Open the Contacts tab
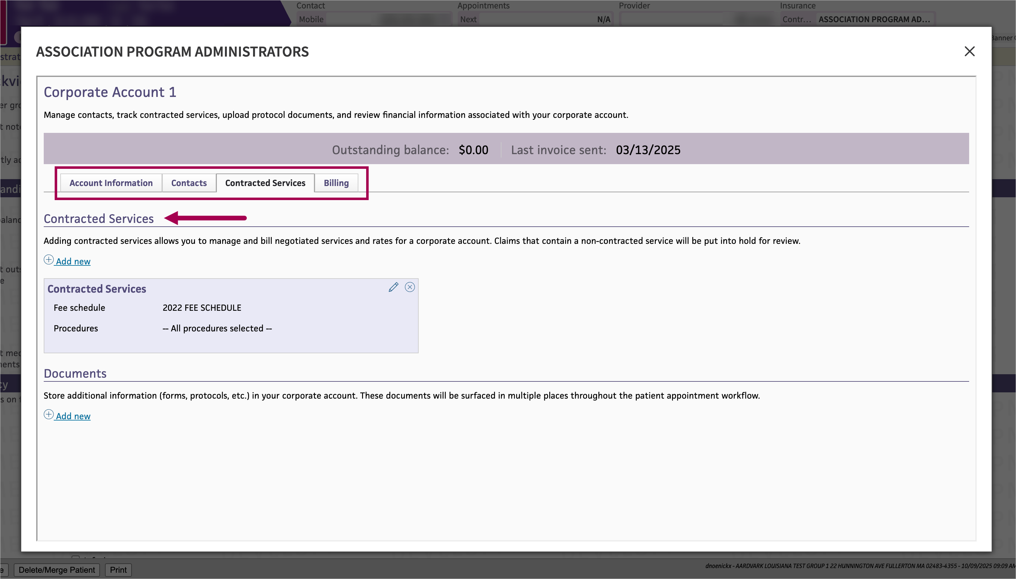Image resolution: width=1016 pixels, height=579 pixels. click(189, 183)
